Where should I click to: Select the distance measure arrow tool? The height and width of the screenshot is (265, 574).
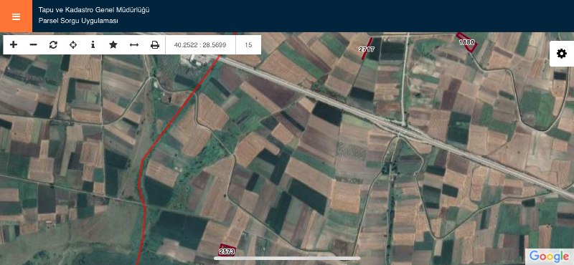point(134,44)
